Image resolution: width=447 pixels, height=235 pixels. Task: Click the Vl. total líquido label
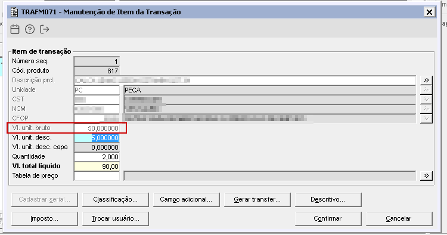point(36,166)
